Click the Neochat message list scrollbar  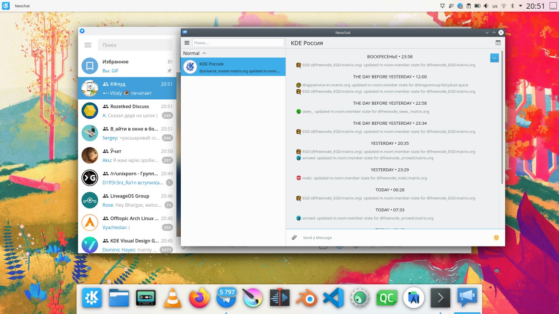(x=502, y=118)
